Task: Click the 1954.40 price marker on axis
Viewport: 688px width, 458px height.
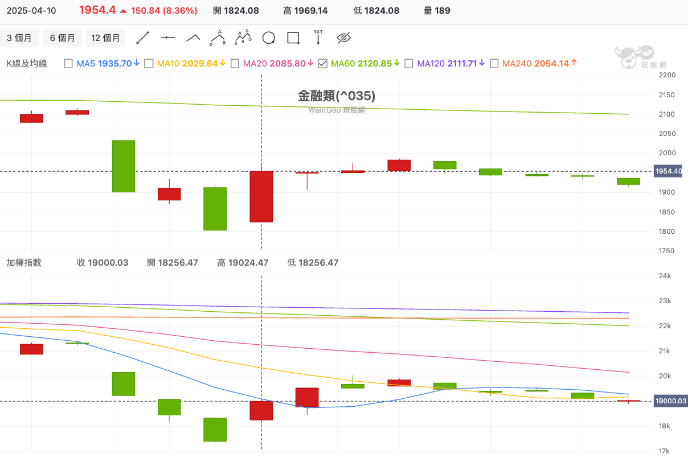Action: [668, 171]
